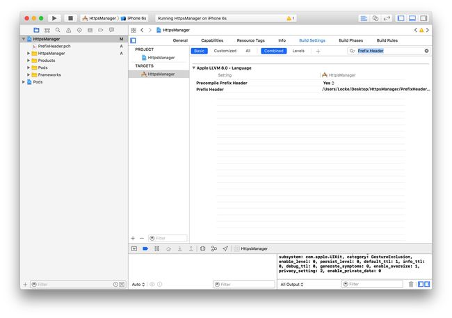Select HttpsManager under TARGETS
The width and height of the screenshot is (452, 318).
pyautogui.click(x=159, y=74)
